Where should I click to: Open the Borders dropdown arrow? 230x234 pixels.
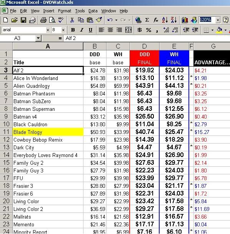click(x=212, y=30)
